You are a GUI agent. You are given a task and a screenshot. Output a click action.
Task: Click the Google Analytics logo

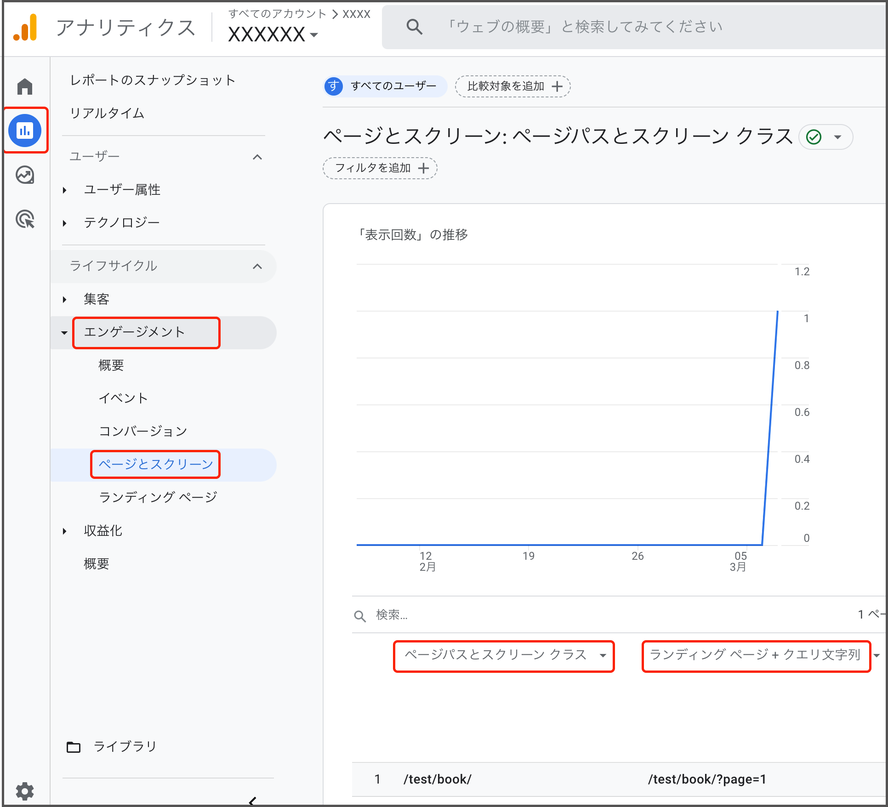(25, 28)
